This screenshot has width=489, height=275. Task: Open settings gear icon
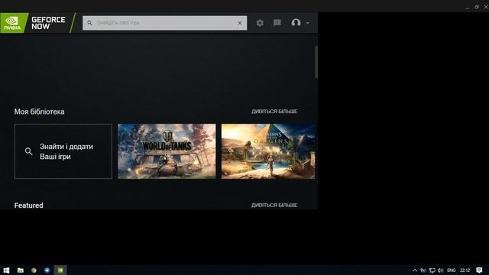[260, 23]
